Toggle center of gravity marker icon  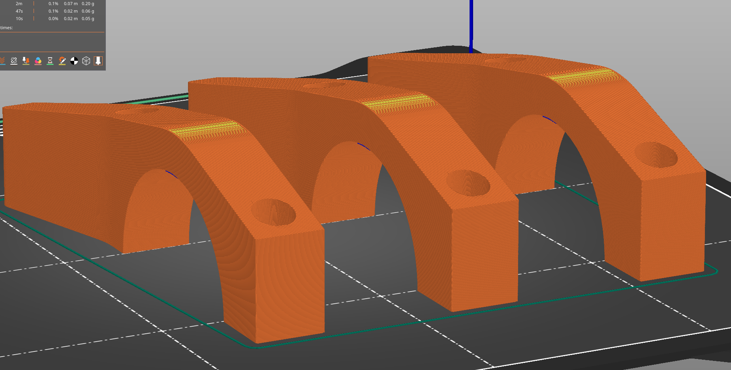coord(74,61)
